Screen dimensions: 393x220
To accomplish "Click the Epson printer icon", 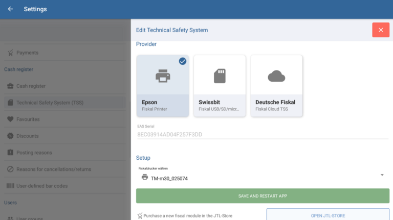I will point(163,76).
